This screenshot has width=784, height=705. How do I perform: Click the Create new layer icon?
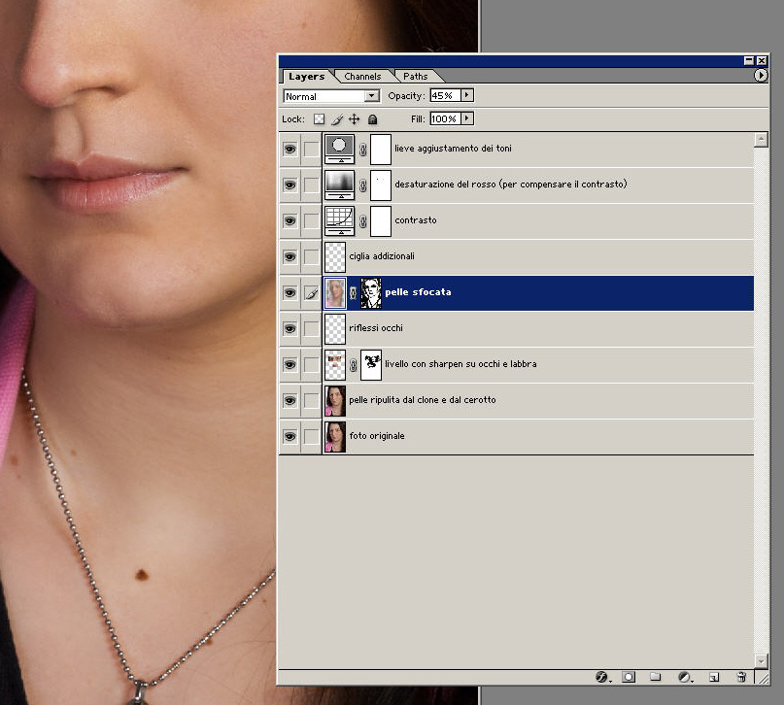point(713,676)
